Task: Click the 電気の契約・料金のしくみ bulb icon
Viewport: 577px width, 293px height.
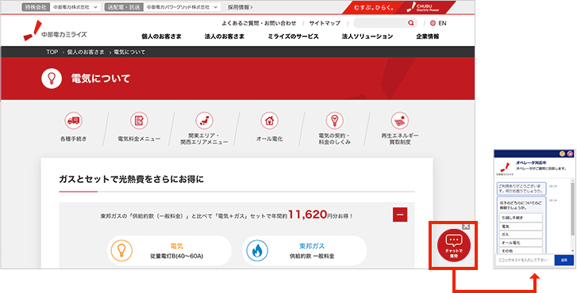Action: click(x=334, y=120)
